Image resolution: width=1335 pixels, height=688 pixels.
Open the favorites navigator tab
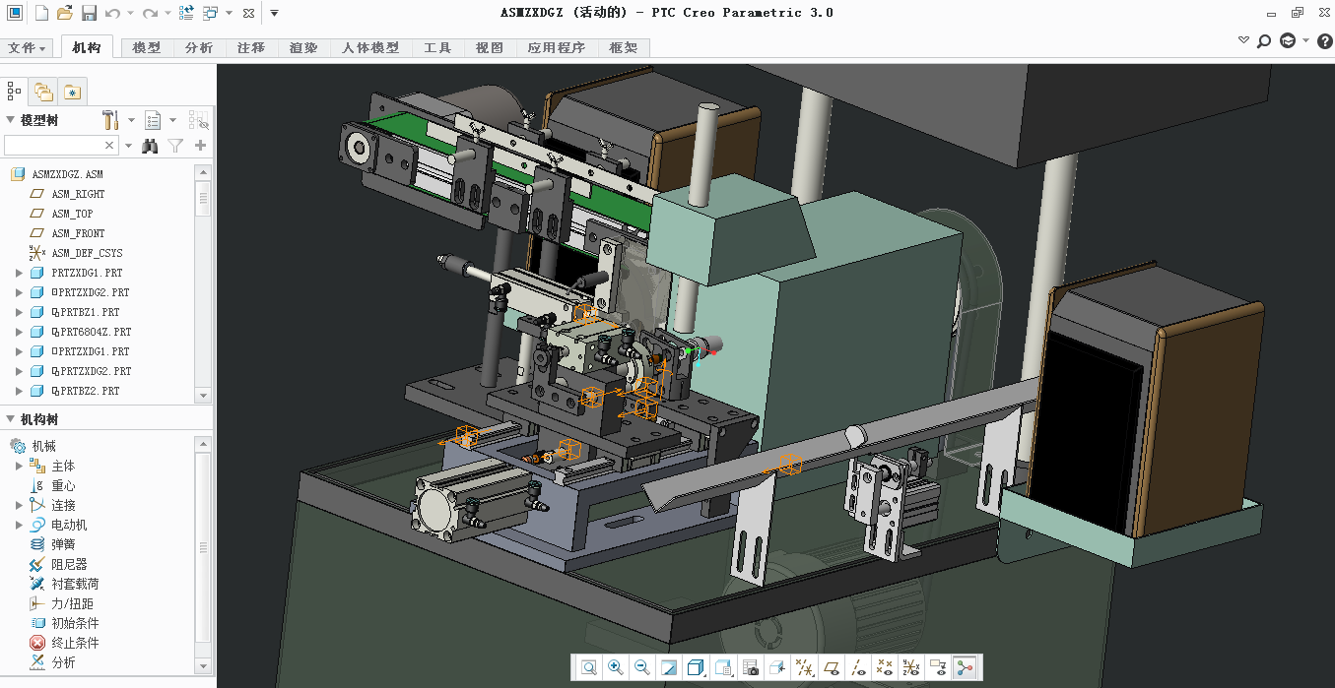coord(72,93)
